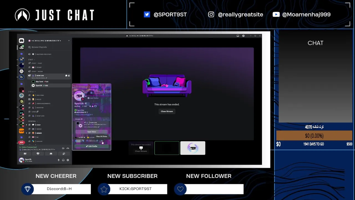Open the soundboard button
The image size is (355, 200).
[64, 154]
